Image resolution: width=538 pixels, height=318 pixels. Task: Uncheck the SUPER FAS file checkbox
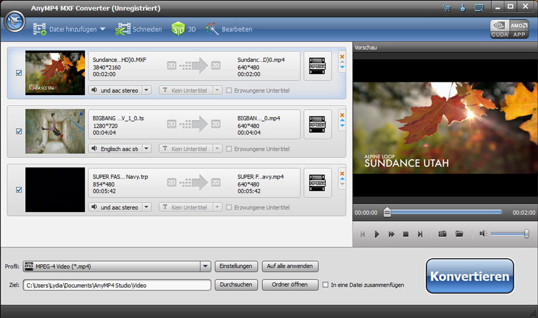[x=19, y=189]
